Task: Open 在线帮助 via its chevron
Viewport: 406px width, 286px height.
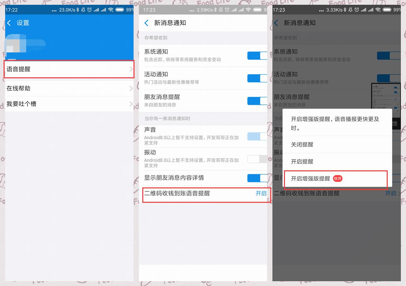Action: (x=131, y=88)
